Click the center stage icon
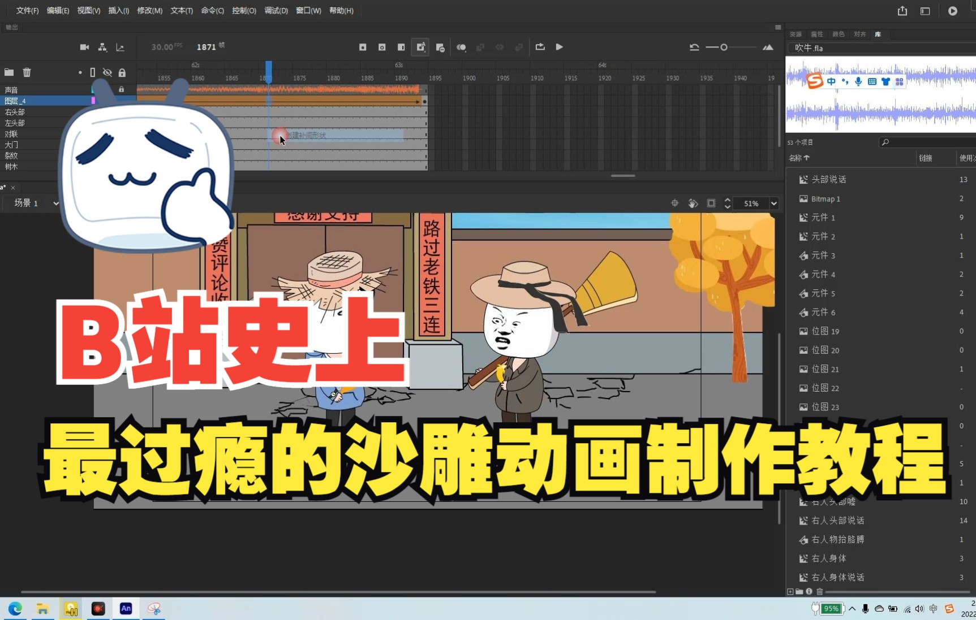The image size is (976, 620). coord(674,203)
